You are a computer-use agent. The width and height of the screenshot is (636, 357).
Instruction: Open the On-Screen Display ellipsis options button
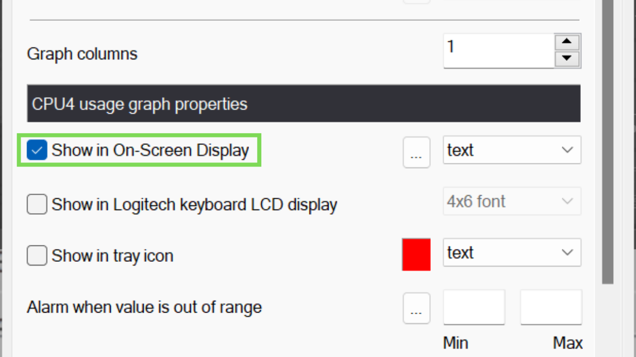417,152
